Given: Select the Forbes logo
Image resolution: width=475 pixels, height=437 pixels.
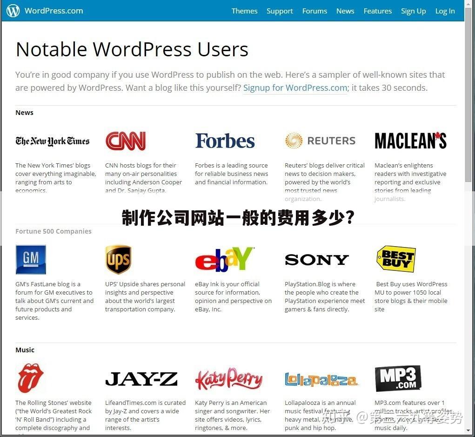Looking at the screenshot, I should coord(225,140).
